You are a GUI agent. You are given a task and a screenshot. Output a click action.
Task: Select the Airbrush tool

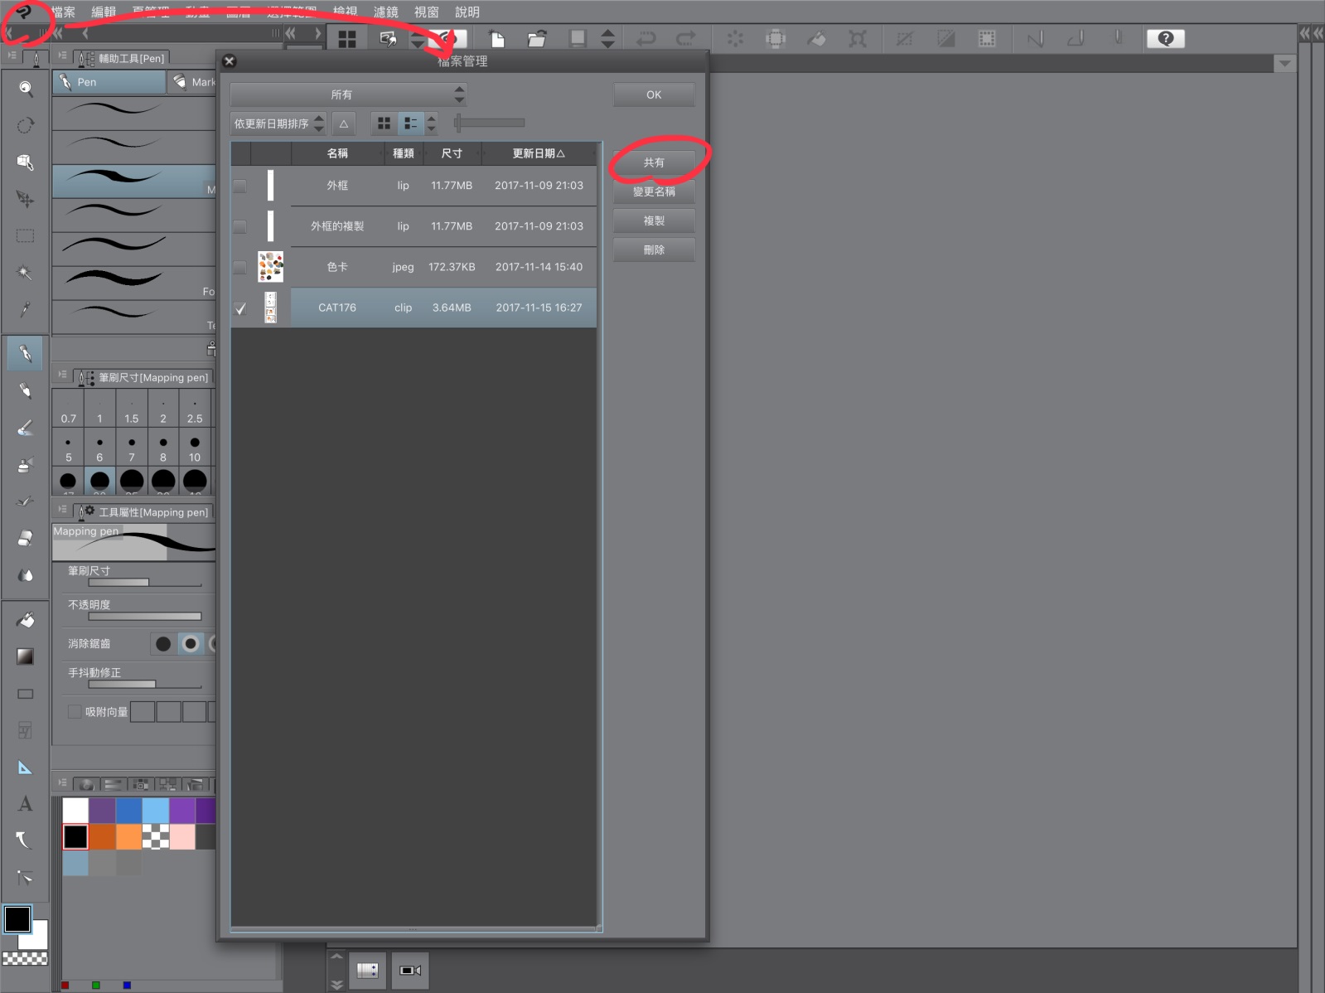tap(26, 464)
